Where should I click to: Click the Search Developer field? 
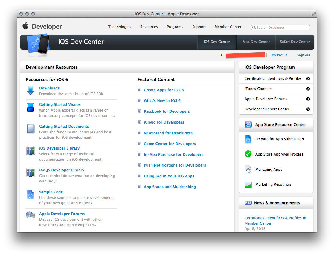tap(280, 28)
